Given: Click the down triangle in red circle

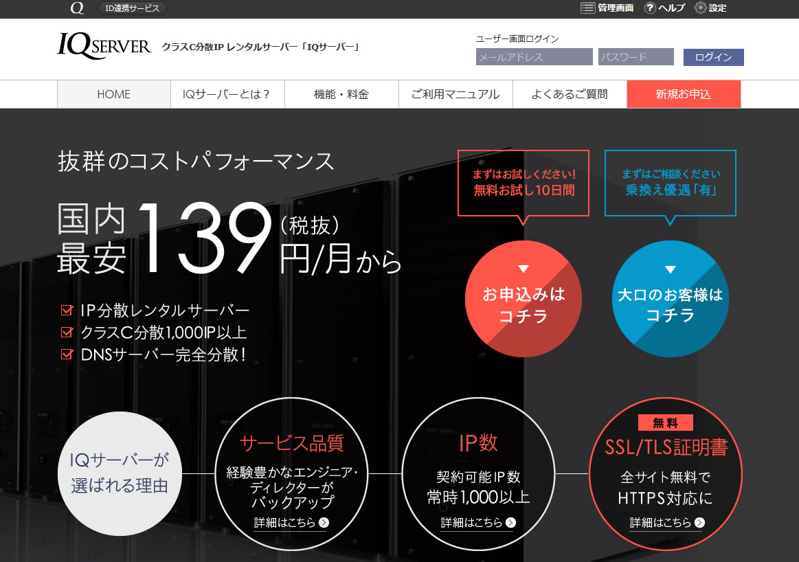Looking at the screenshot, I should (524, 269).
